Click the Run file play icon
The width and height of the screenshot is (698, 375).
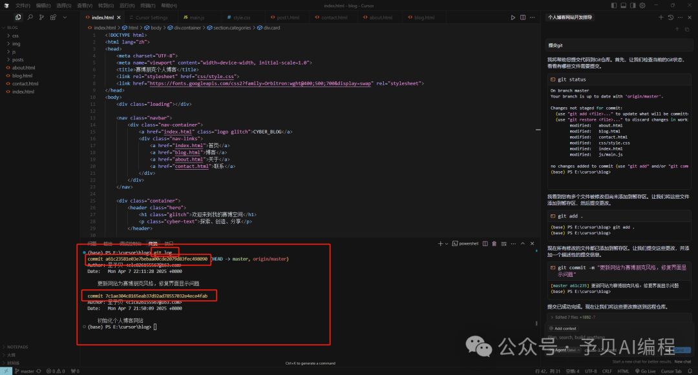tap(513, 17)
